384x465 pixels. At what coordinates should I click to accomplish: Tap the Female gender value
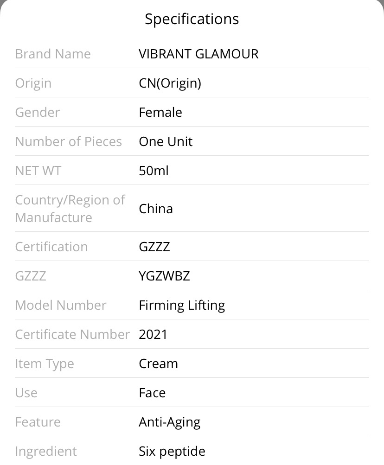(x=160, y=112)
